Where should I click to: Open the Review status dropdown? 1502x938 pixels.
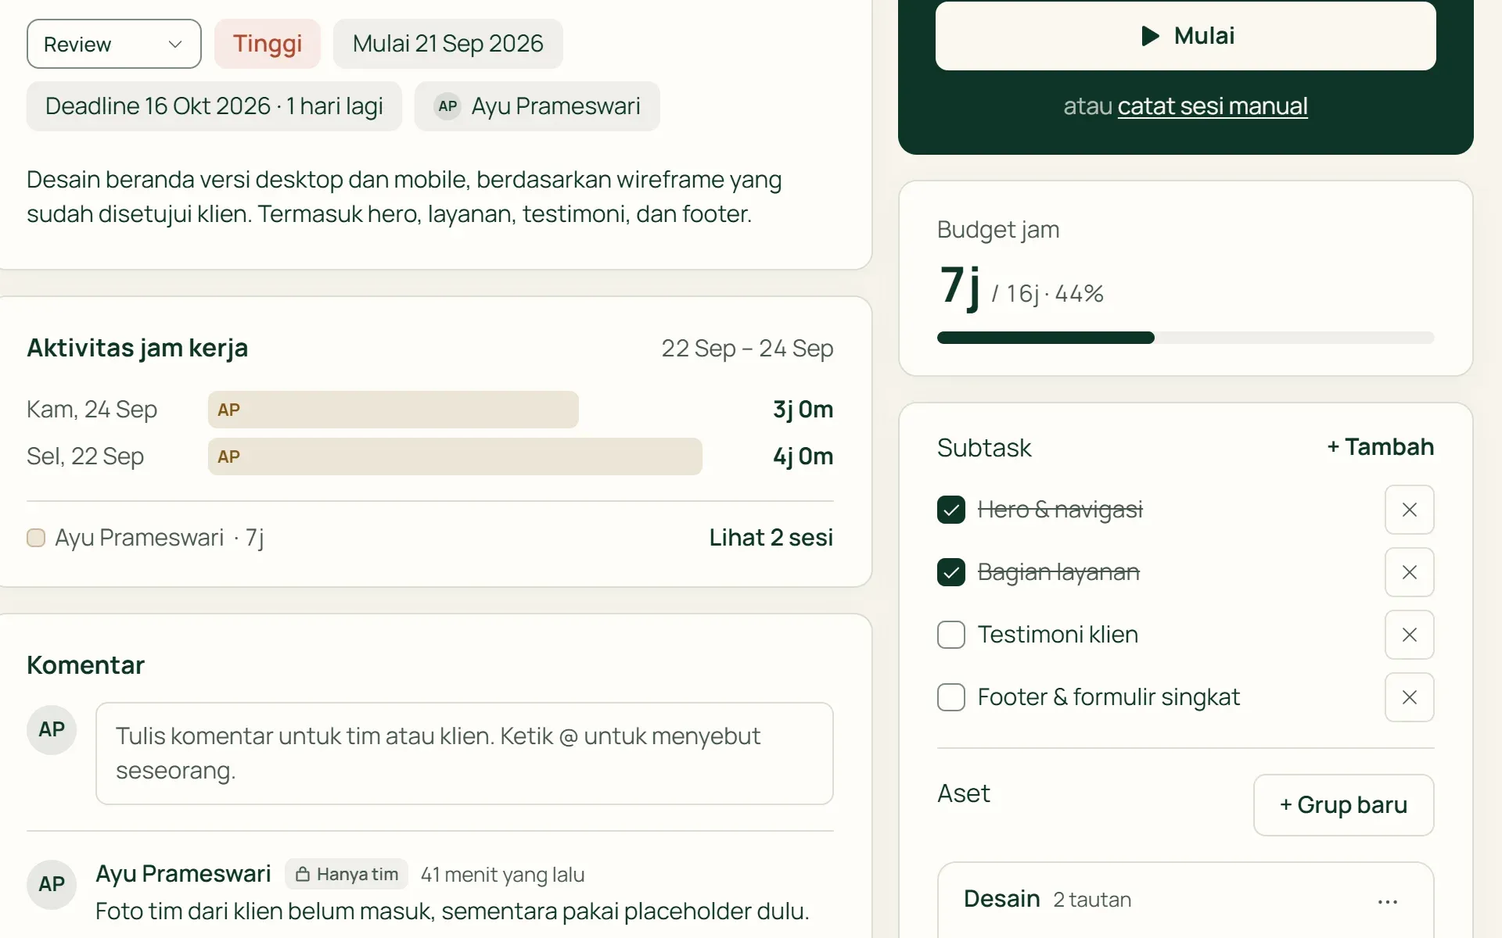[114, 44]
